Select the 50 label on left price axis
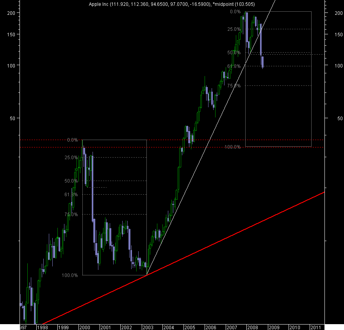This screenshot has width=344, height=330. 12,119
